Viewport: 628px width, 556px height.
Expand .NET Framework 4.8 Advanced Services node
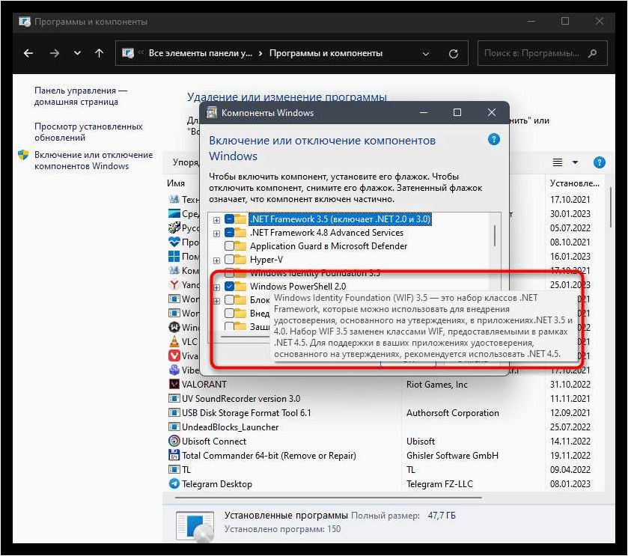click(x=216, y=233)
